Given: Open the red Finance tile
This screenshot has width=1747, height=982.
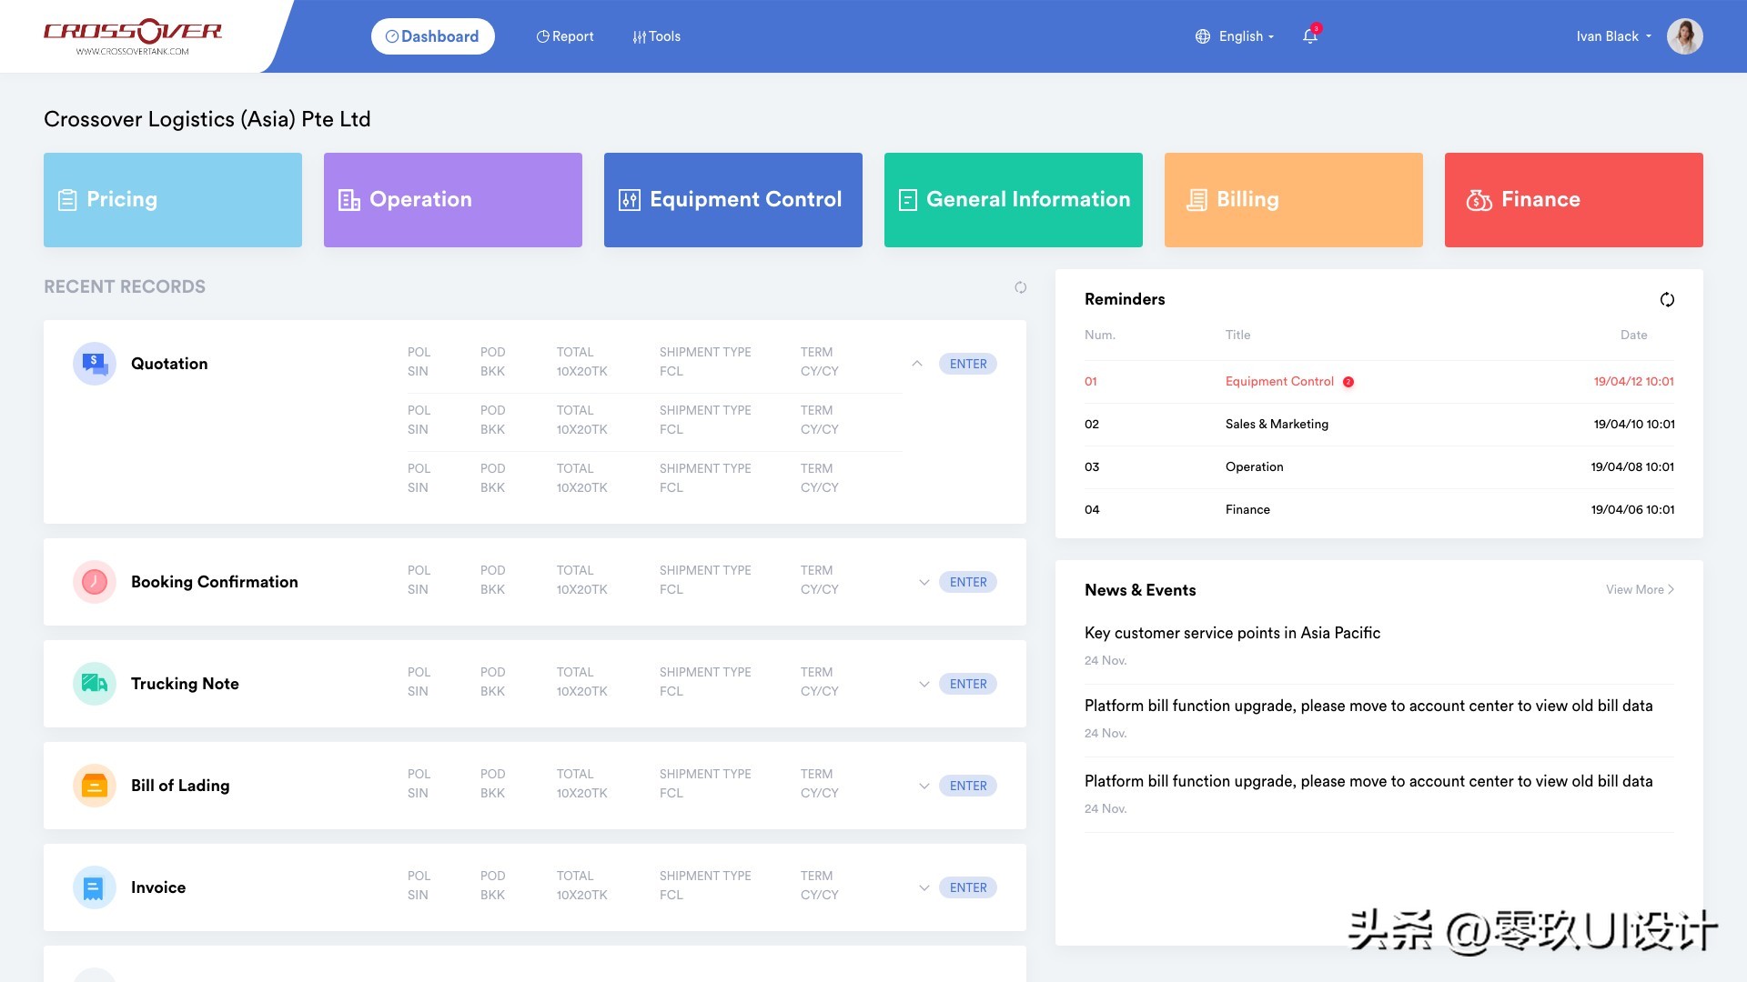Looking at the screenshot, I should coord(1573,200).
